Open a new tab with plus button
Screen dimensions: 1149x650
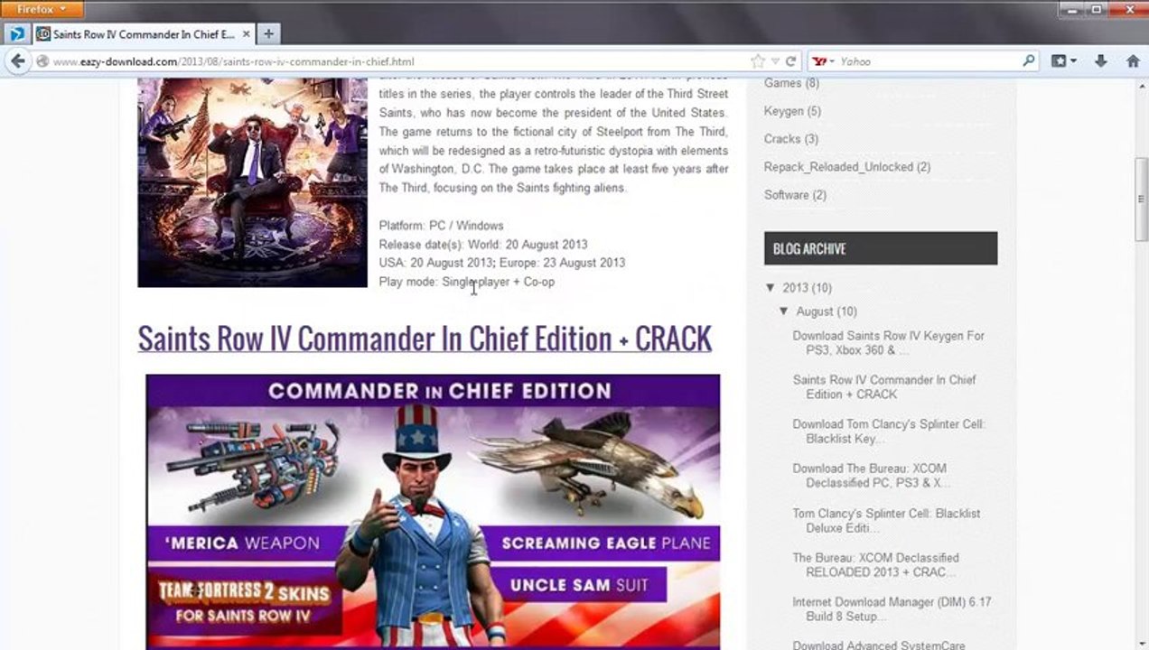[268, 34]
